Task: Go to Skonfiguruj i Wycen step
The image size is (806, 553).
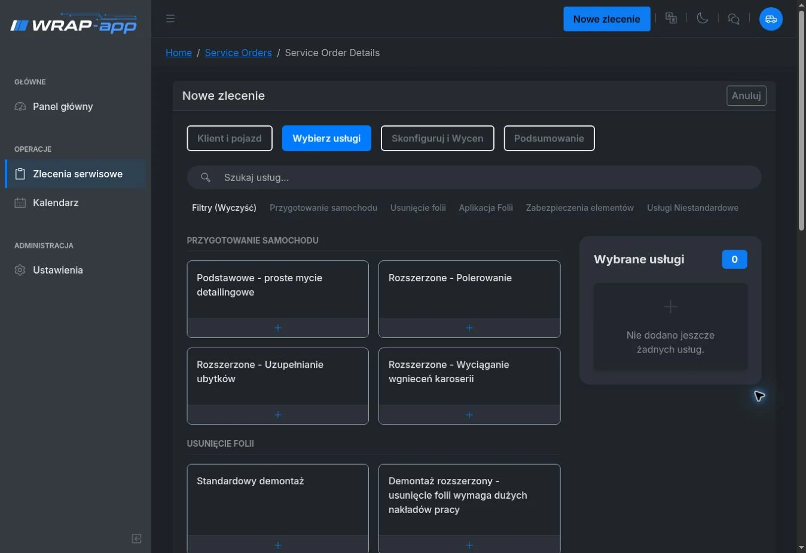Action: pos(438,138)
